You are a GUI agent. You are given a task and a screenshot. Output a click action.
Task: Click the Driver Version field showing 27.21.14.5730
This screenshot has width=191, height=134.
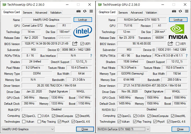pyautogui.click(x=152, y=86)
